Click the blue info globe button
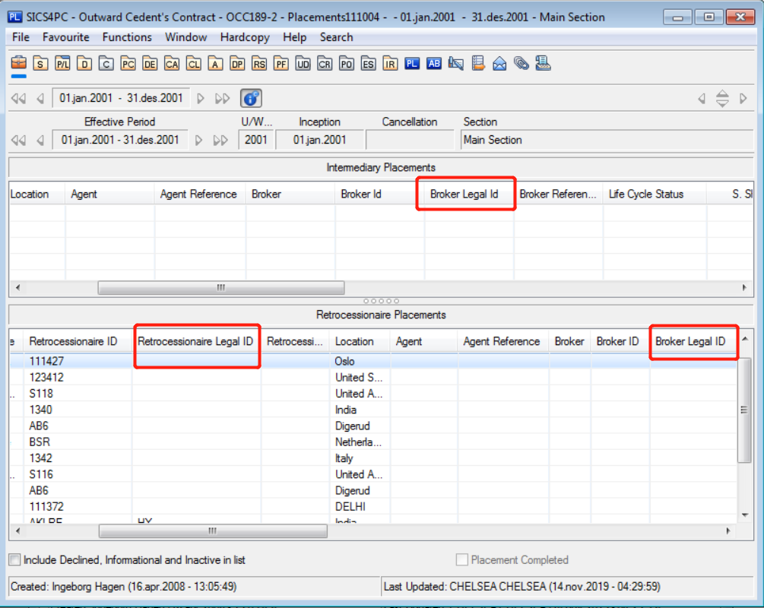 pos(251,98)
